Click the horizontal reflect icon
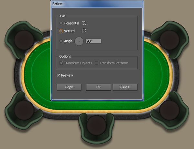This screenshot has height=149, width=194. pos(84,23)
